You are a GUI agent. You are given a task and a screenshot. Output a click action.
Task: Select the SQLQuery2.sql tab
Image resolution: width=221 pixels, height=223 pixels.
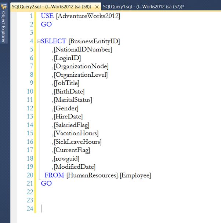point(51,7)
